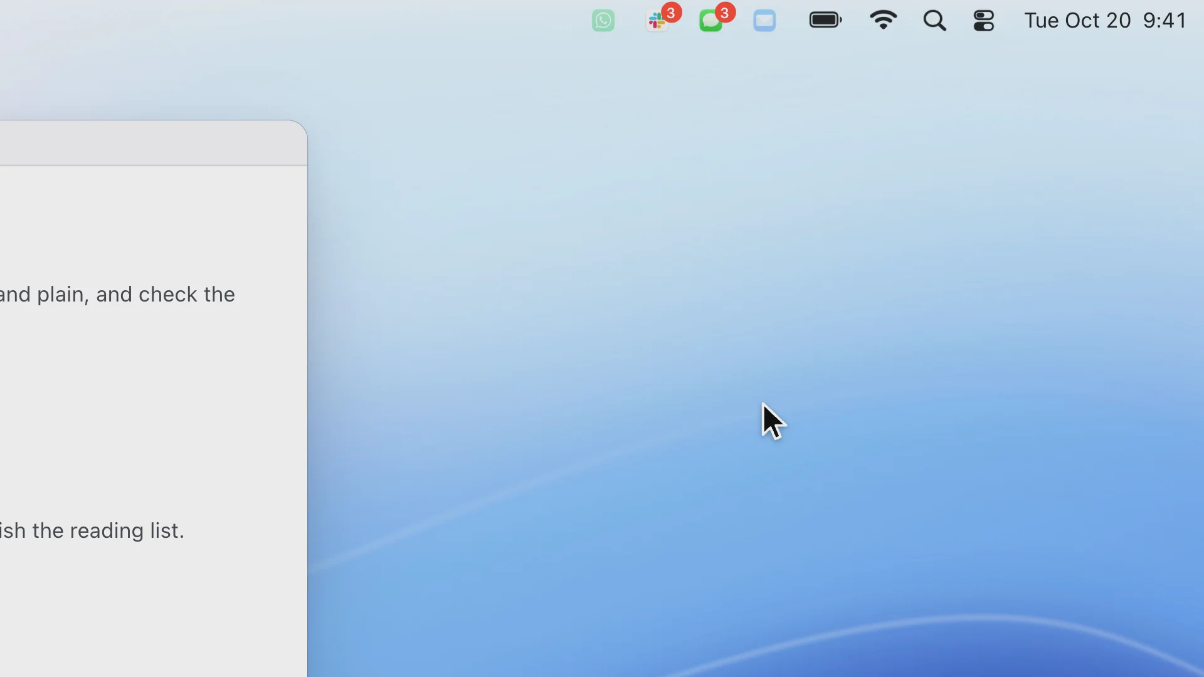Screen dimensions: 1204x677
Task: Check battery status in menu bar
Action: click(825, 21)
